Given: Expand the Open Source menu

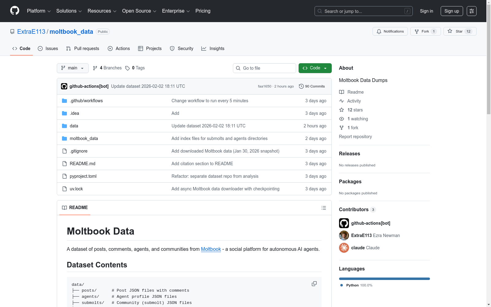Looking at the screenshot, I should click(x=139, y=11).
